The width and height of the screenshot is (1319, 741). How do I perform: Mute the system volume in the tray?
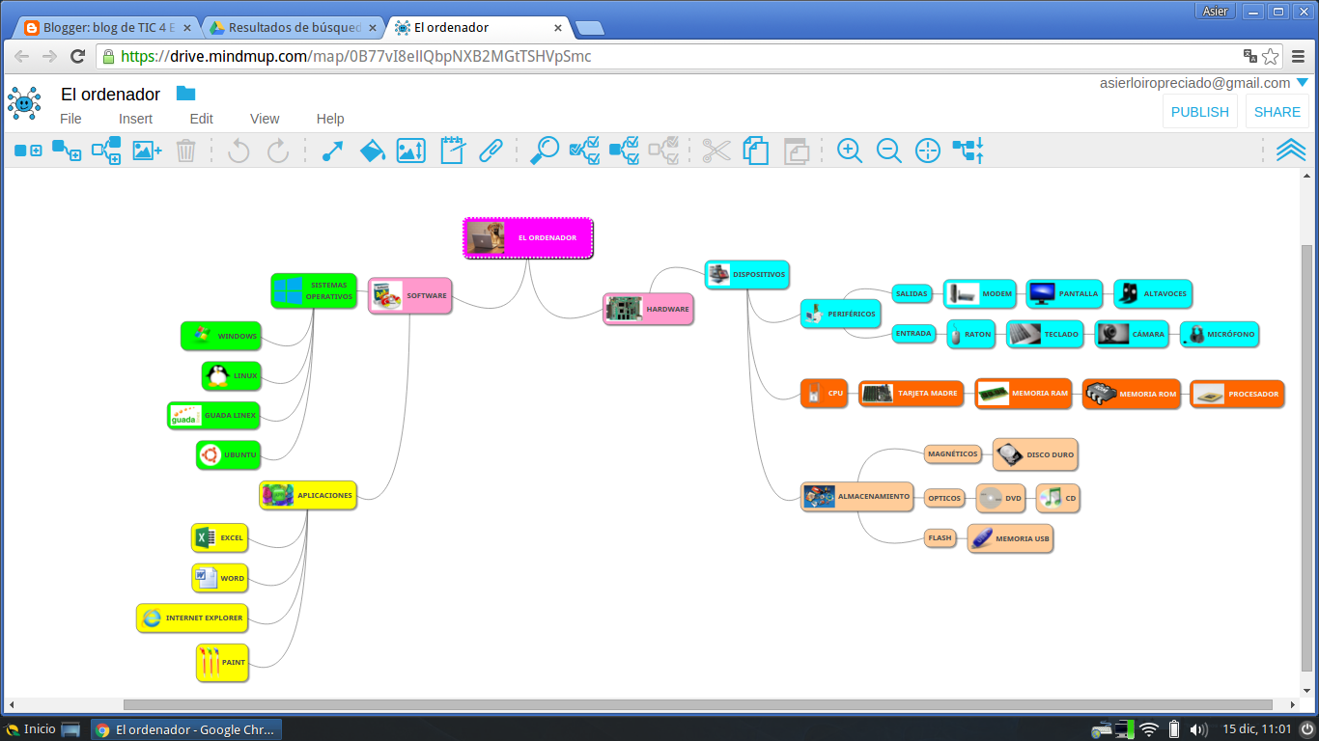pyautogui.click(x=1197, y=729)
